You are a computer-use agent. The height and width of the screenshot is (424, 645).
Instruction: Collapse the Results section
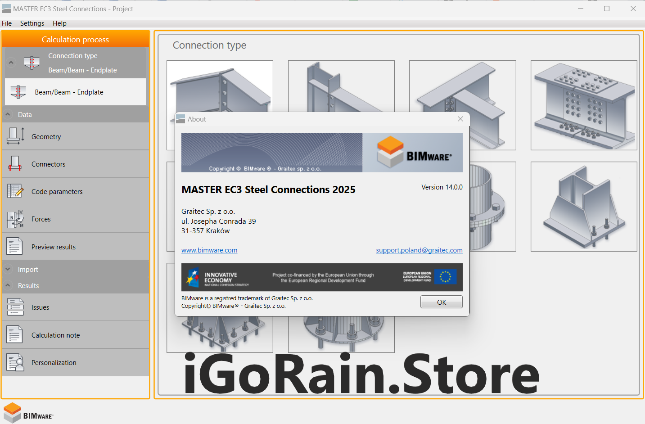[8, 285]
